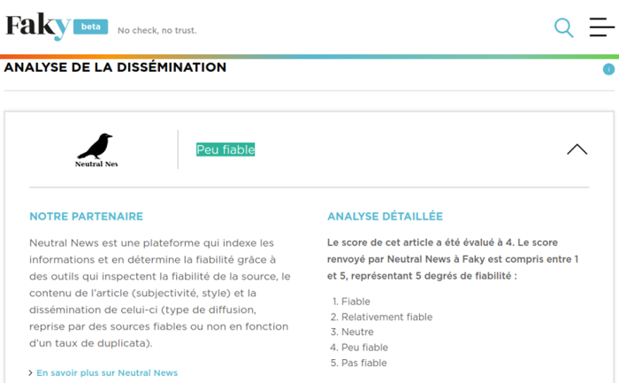619x383 pixels.
Task: Click the 'NOTRE PARTENAIRE' heading
Action: 87,217
